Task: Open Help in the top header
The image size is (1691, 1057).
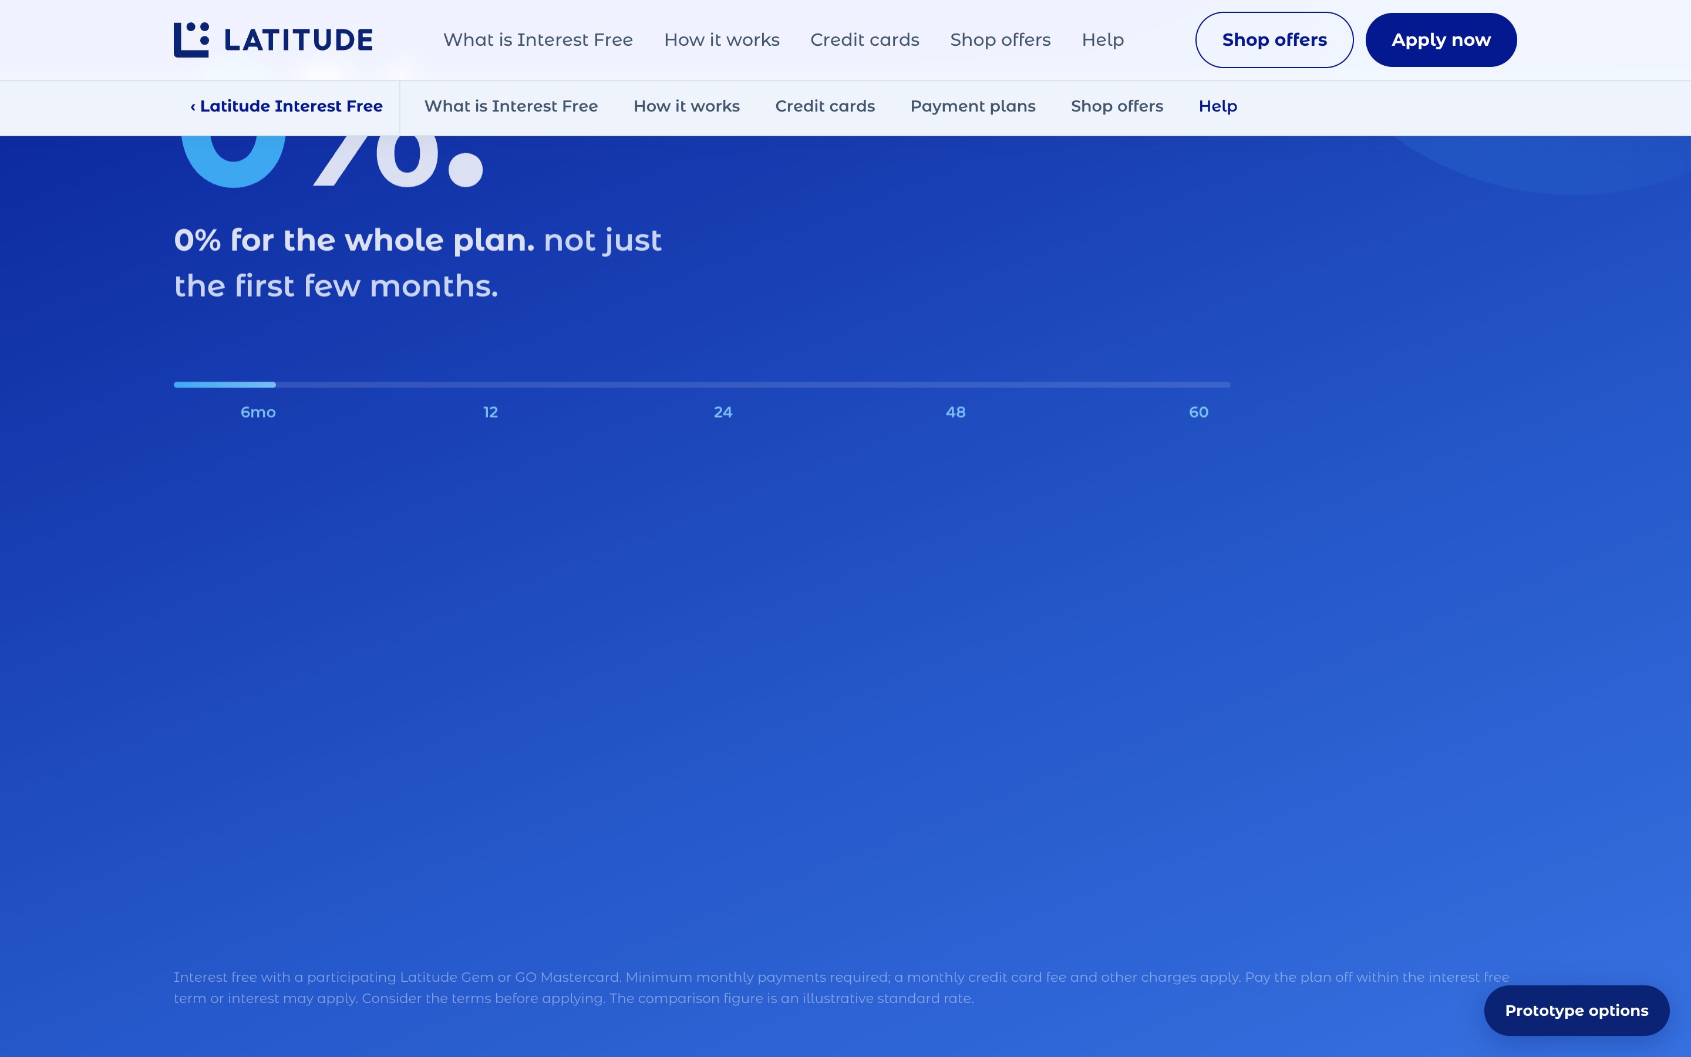Action: tap(1103, 40)
